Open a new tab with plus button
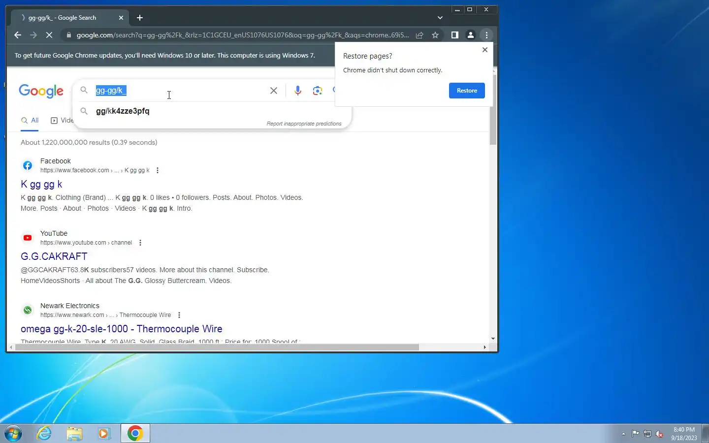The image size is (709, 443). tap(140, 18)
